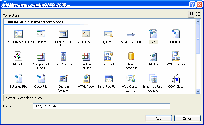This screenshot has width=204, height=125.
Task: Choose the Inherited Form template icon
Action: (108, 78)
